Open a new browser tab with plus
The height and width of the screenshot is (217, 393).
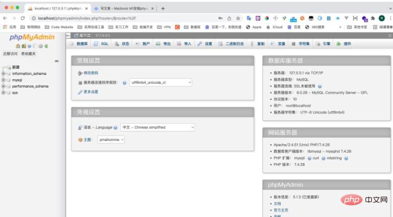[x=163, y=8]
